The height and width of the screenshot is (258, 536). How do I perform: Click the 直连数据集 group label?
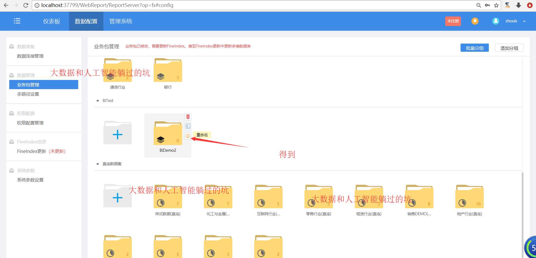112,164
